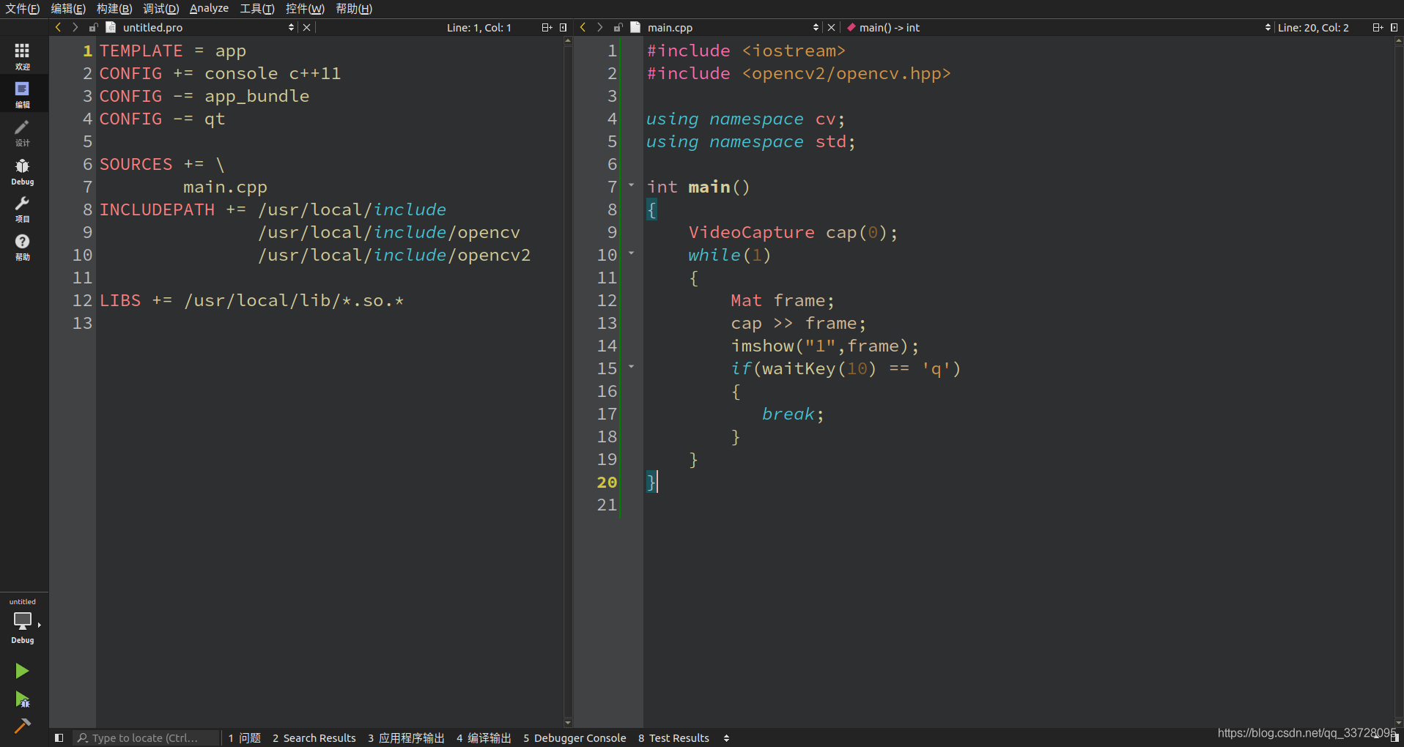
Task: Show the 2 Search Results pane
Action: 314,737
